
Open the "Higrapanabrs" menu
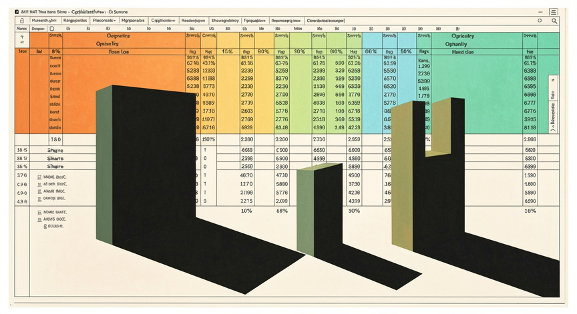point(133,21)
